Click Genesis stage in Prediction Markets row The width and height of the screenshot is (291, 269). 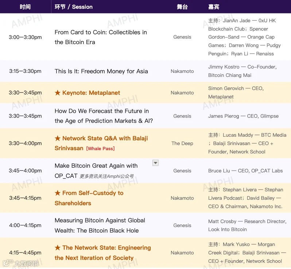click(x=182, y=116)
